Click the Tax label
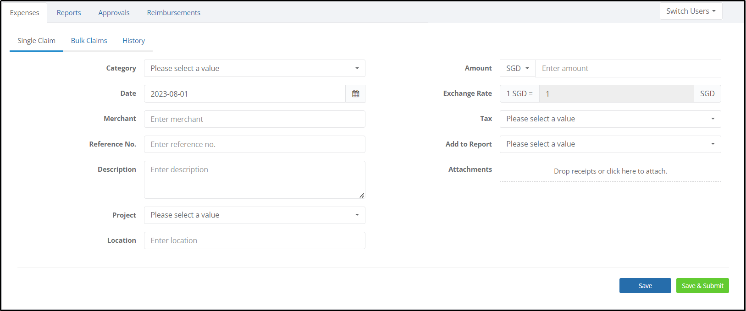This screenshot has width=746, height=311. click(486, 119)
